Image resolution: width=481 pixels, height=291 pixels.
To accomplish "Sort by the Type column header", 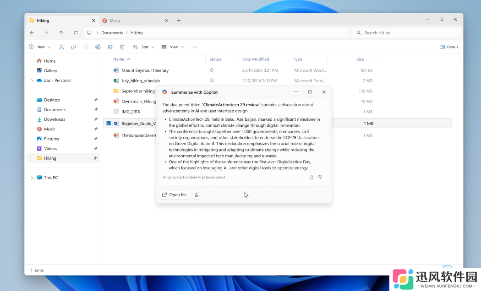I will coord(298,59).
